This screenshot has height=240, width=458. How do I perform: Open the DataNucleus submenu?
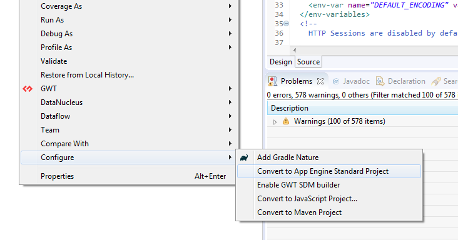coord(128,102)
